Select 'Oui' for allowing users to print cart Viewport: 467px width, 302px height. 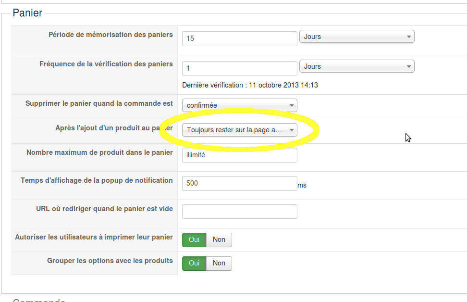coord(194,239)
